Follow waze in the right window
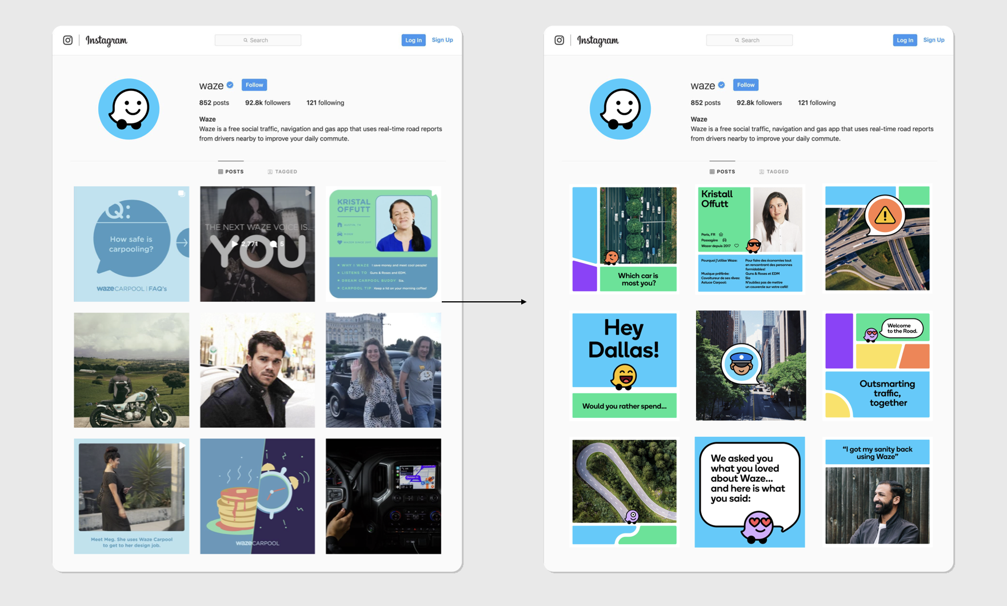 [x=746, y=85]
